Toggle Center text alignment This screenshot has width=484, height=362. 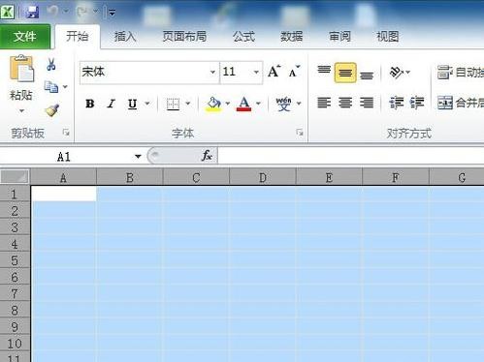pyautogui.click(x=345, y=103)
